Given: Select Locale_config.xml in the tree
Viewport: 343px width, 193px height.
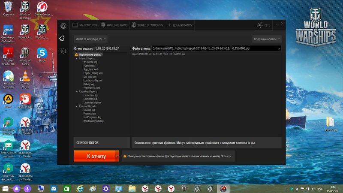Looking at the screenshot, I should click(93, 80).
